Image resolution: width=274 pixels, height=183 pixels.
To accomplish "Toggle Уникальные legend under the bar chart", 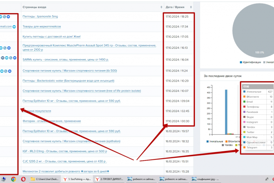I will point(215,141).
